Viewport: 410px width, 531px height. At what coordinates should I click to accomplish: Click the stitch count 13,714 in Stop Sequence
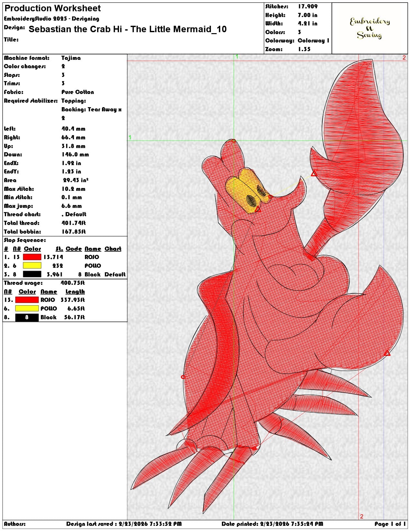53,257
